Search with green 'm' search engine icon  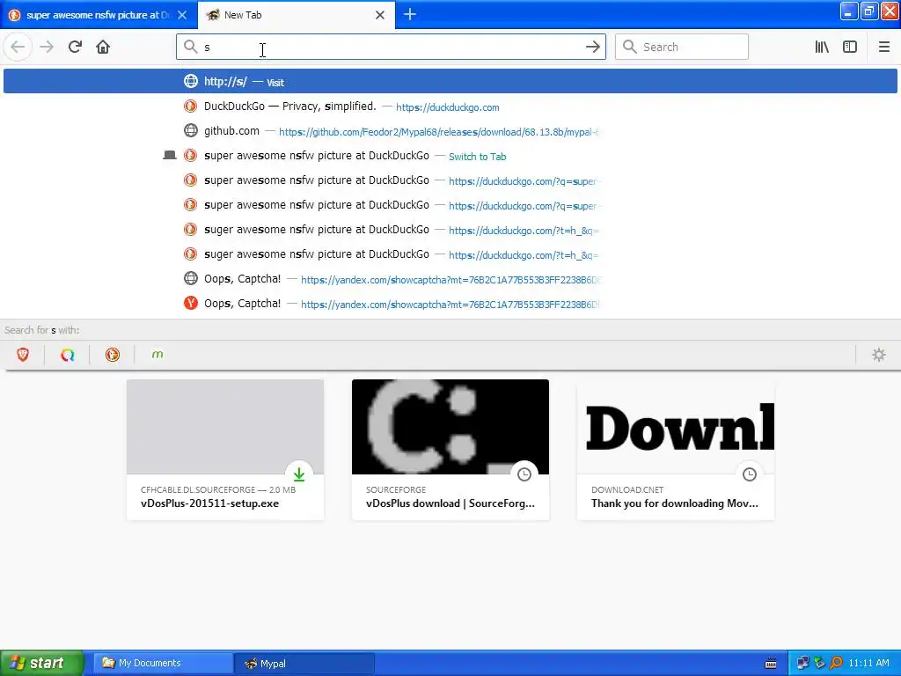[x=157, y=355]
